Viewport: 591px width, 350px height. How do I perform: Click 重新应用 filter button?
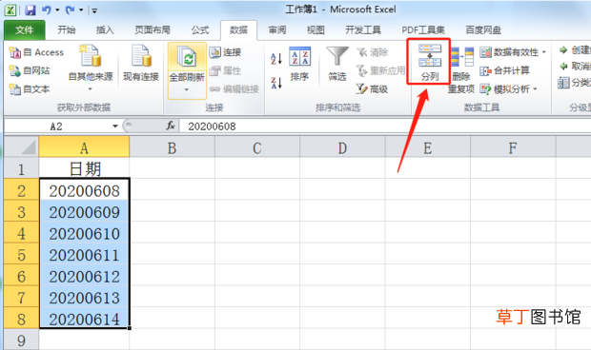380,70
